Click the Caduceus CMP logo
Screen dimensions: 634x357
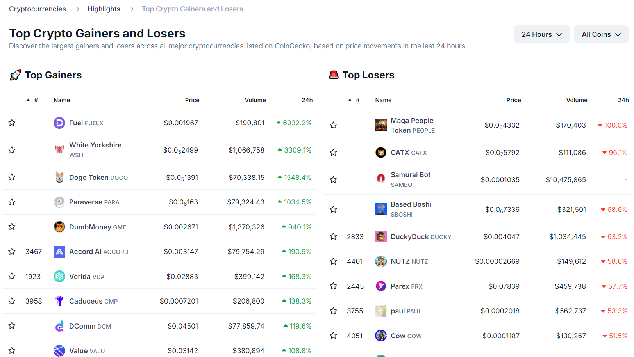59,301
